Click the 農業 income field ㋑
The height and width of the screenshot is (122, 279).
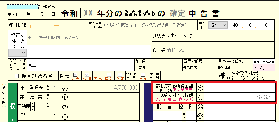[104, 97]
